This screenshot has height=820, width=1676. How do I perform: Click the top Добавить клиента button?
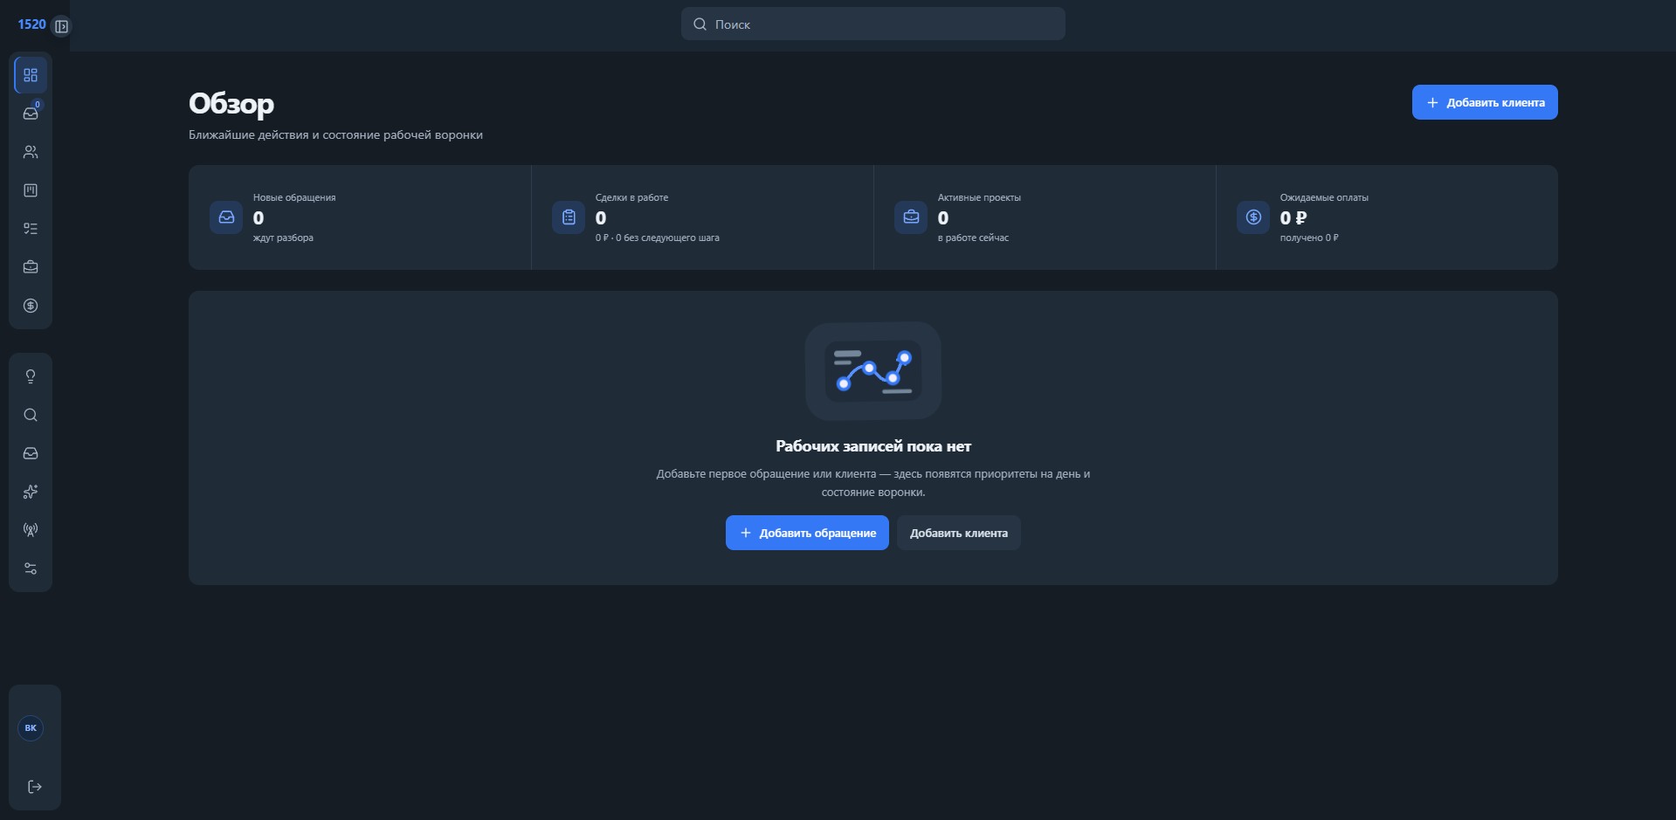[x=1485, y=102]
